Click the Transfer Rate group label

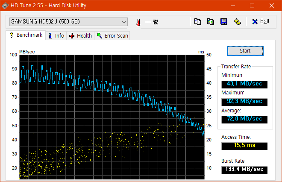236,67
